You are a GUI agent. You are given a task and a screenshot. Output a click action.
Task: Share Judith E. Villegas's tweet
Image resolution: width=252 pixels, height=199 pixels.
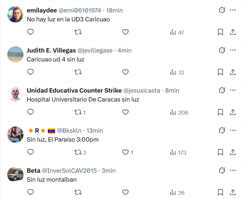pos(233,72)
